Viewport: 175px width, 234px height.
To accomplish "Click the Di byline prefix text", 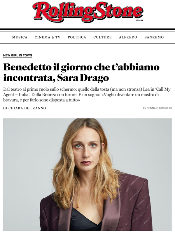I will [x=5, y=108].
